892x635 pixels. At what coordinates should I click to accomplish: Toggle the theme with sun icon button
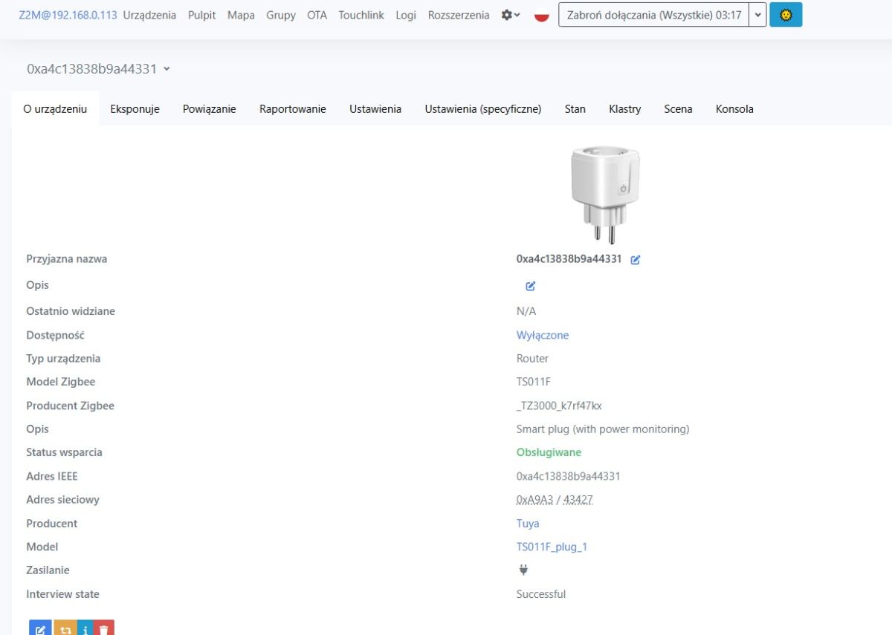(x=786, y=15)
